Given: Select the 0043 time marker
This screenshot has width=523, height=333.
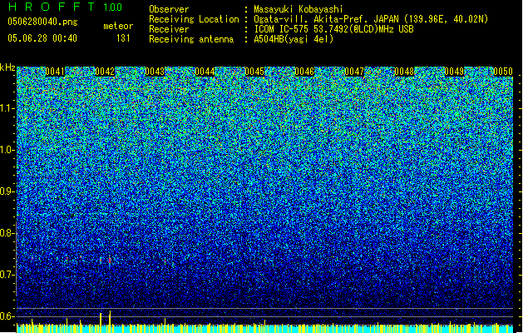Looking at the screenshot, I should click(155, 72).
